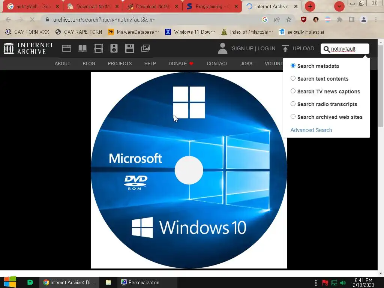Image resolution: width=384 pixels, height=288 pixels.
Task: Open the tab search dropdown arrow
Action: [x=339, y=6]
